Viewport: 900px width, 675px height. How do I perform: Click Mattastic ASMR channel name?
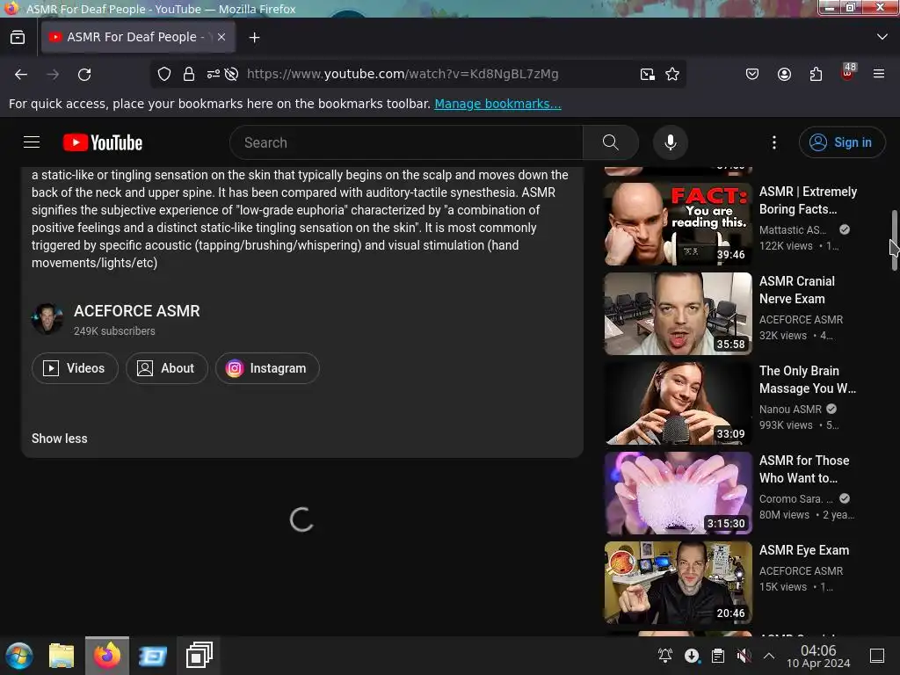click(793, 230)
